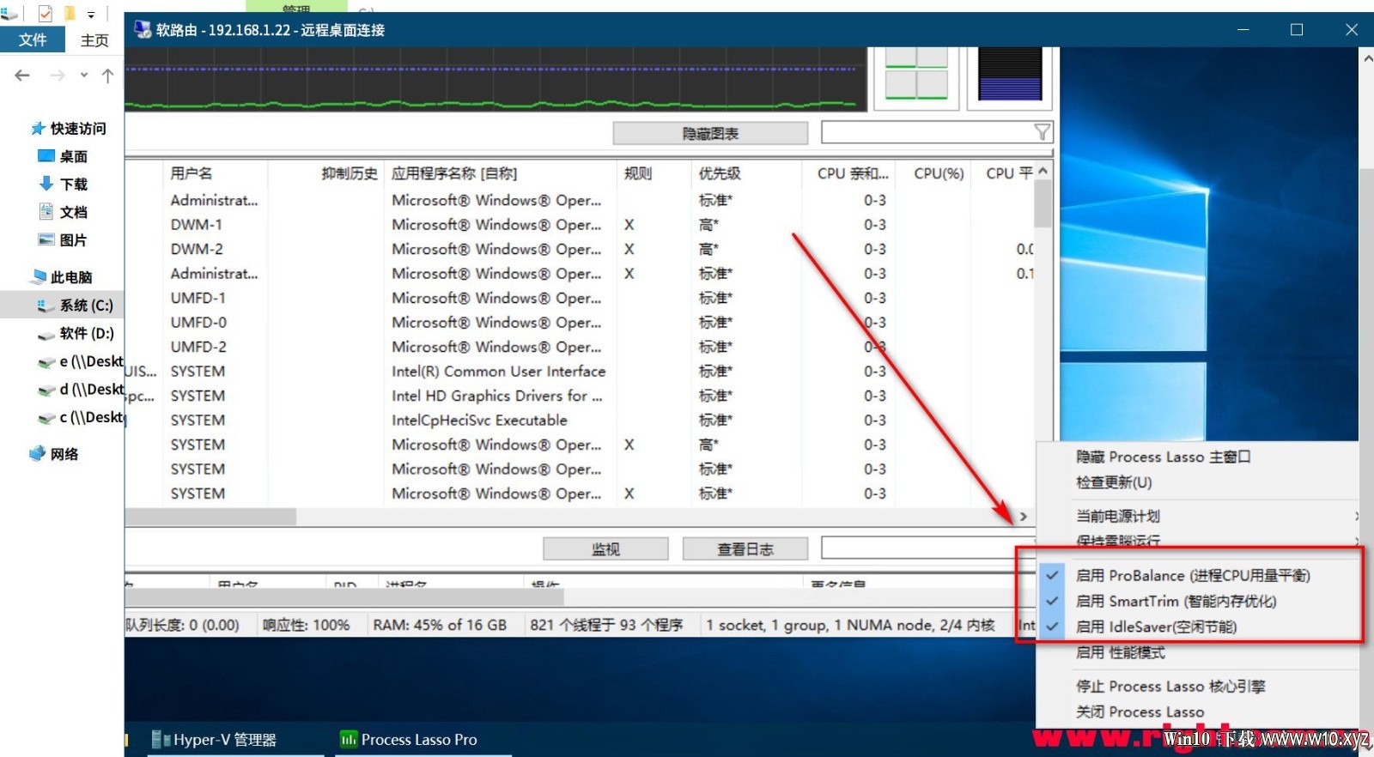This screenshot has height=757, width=1374.
Task: Click the back arrow in File Explorer
Action: (22, 76)
